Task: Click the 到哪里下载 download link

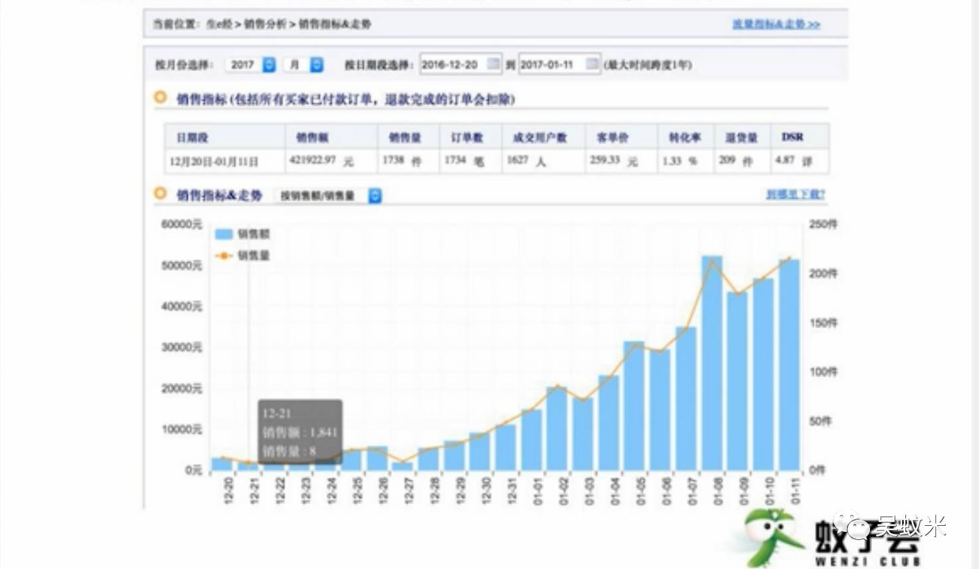Action: pyautogui.click(x=796, y=195)
